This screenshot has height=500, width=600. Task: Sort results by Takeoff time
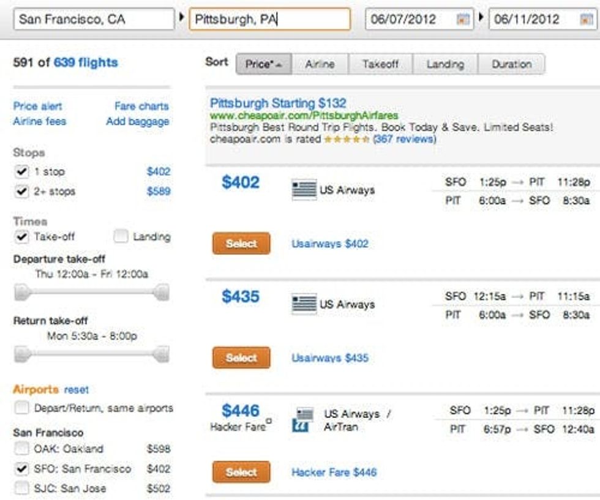click(x=380, y=64)
